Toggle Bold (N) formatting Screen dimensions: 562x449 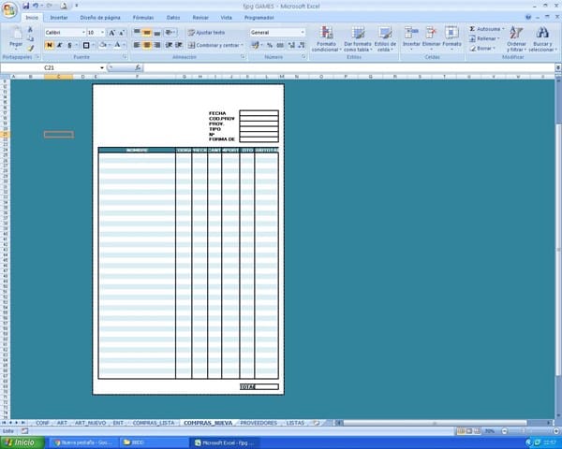tap(49, 45)
